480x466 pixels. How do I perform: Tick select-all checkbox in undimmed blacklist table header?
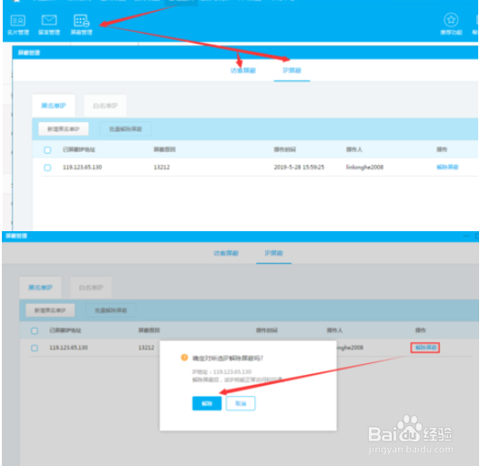click(47, 150)
